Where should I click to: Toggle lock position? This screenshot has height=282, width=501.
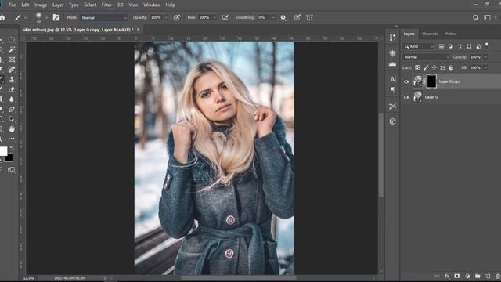coord(434,67)
